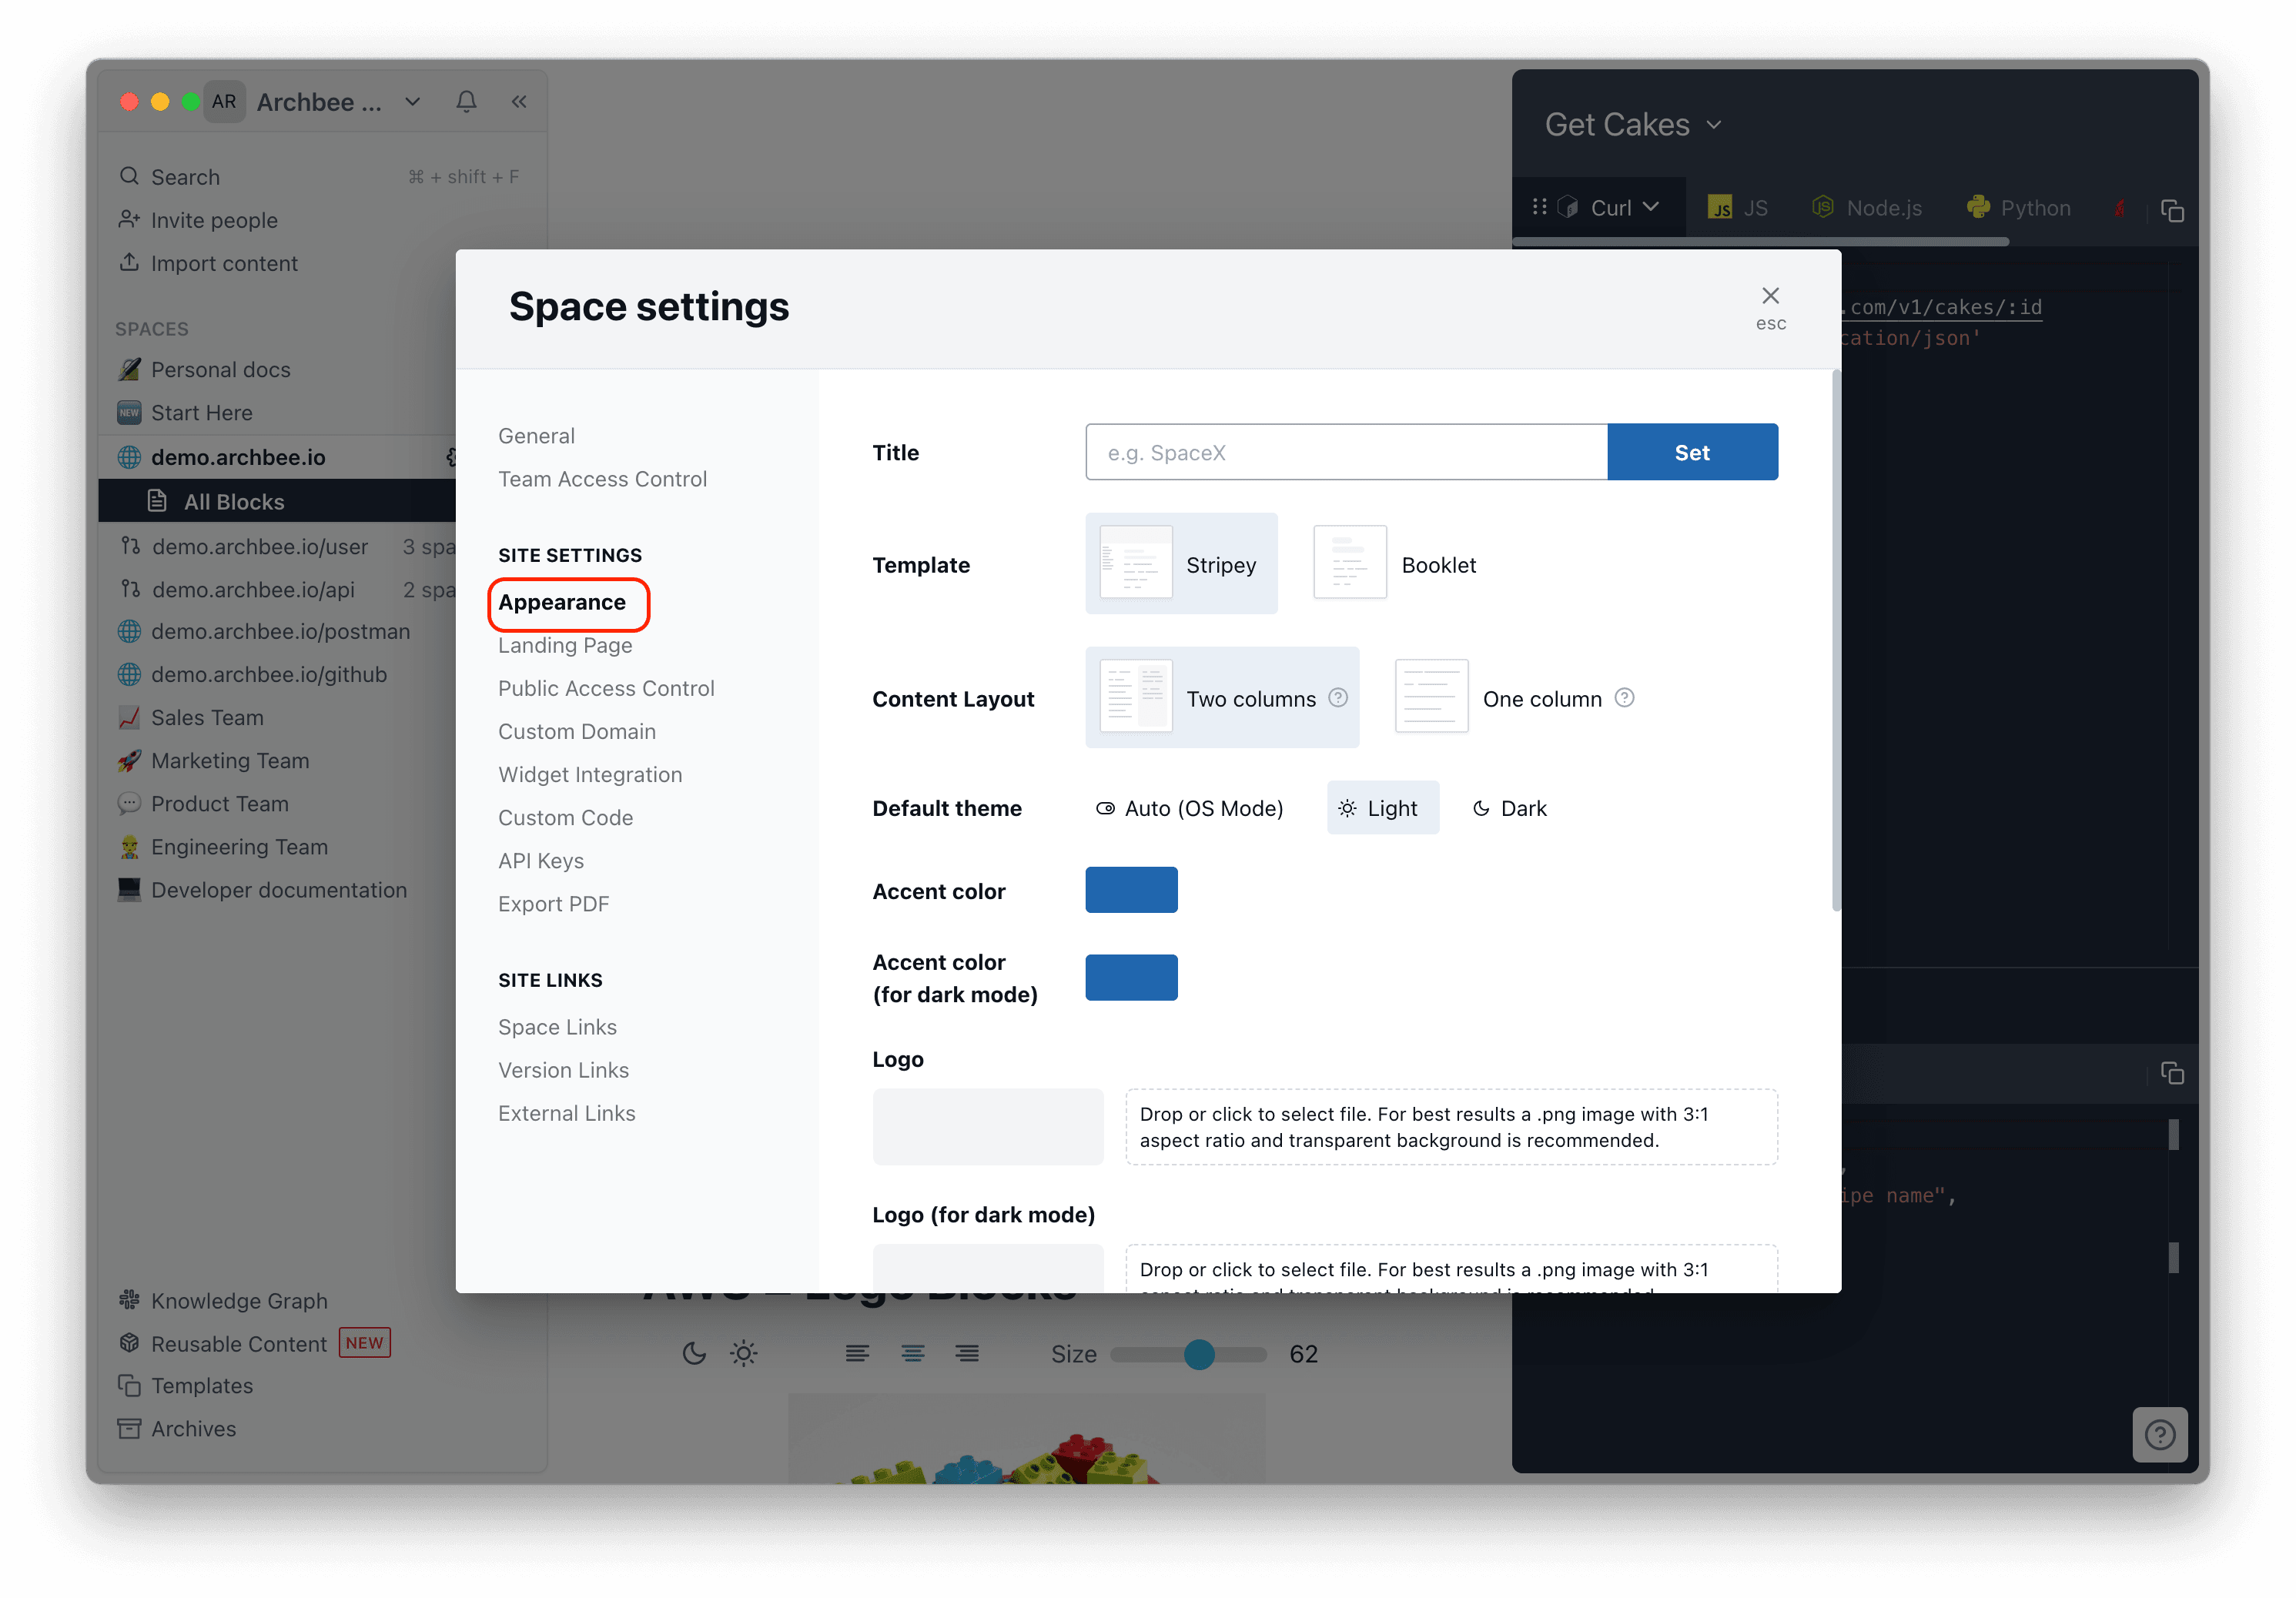Close Space settings with X icon
This screenshot has height=1598, width=2296.
coord(1769,296)
